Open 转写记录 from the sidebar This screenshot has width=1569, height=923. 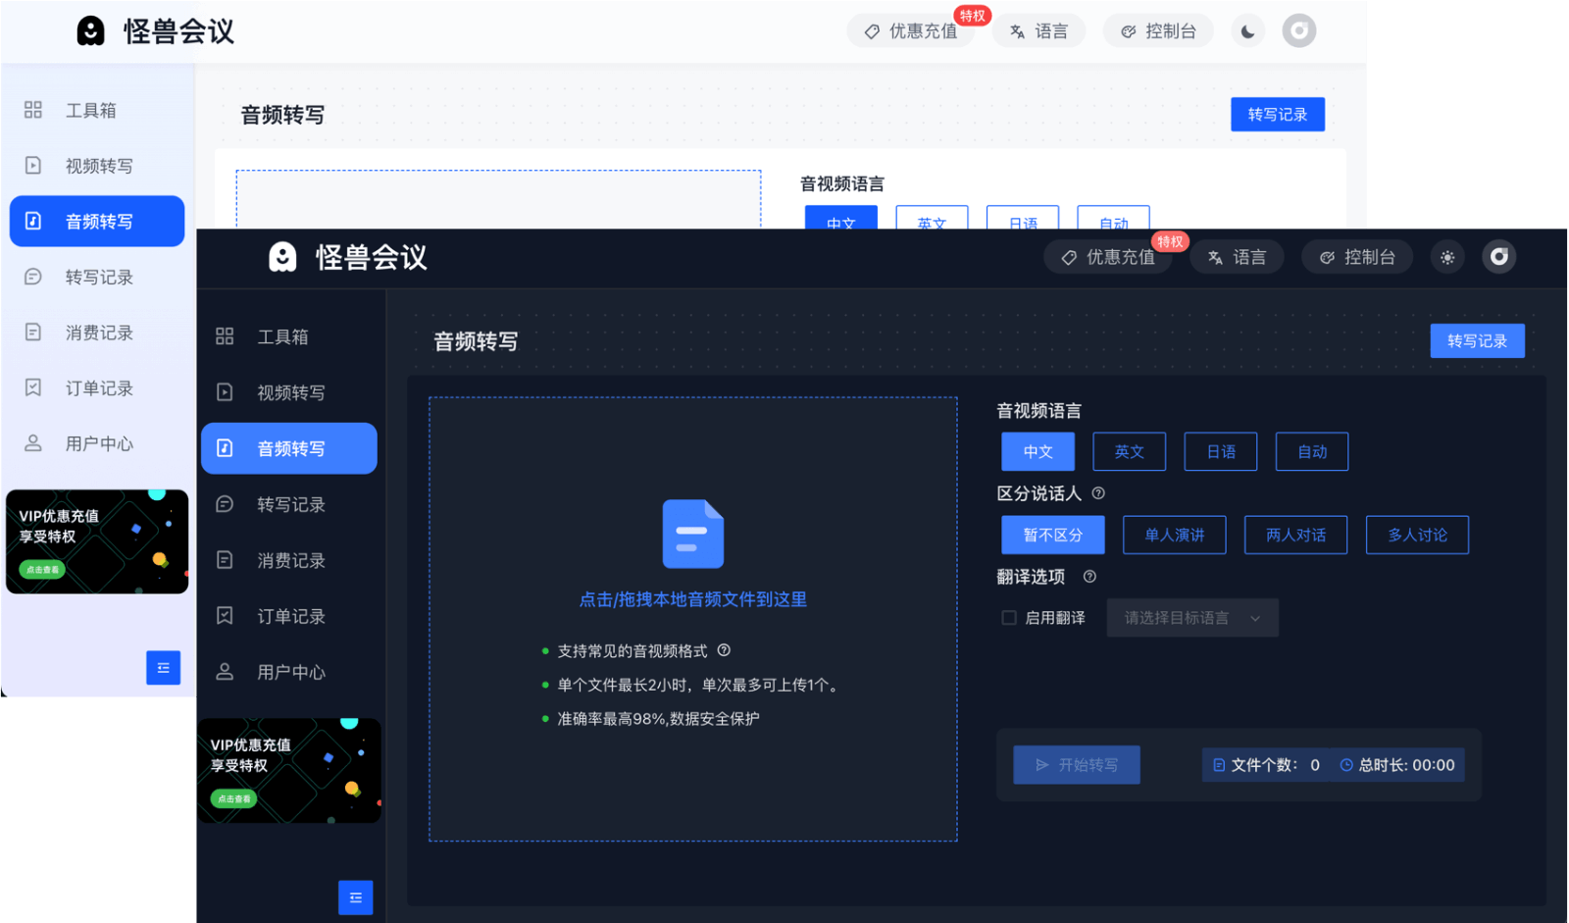(x=289, y=504)
